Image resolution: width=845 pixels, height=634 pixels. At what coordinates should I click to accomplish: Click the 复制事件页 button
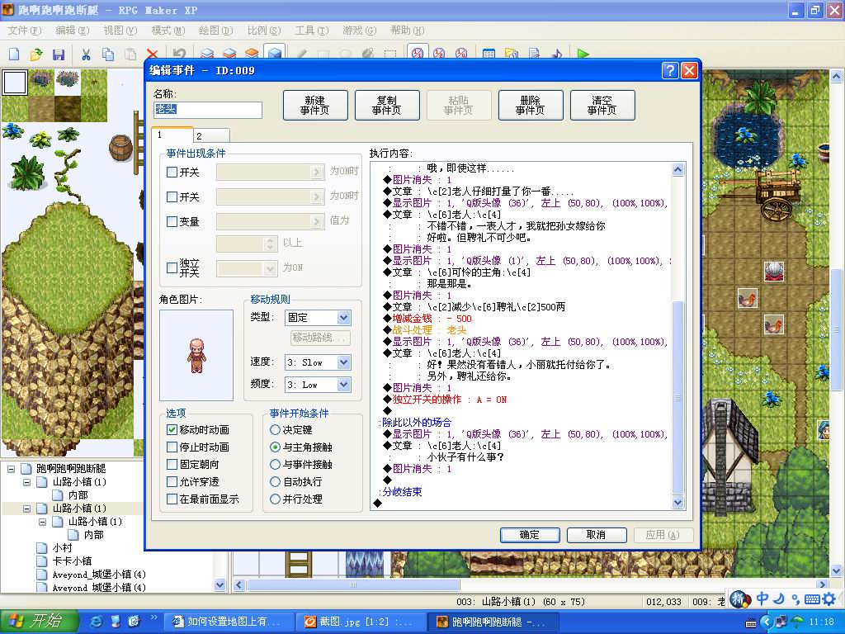(387, 105)
